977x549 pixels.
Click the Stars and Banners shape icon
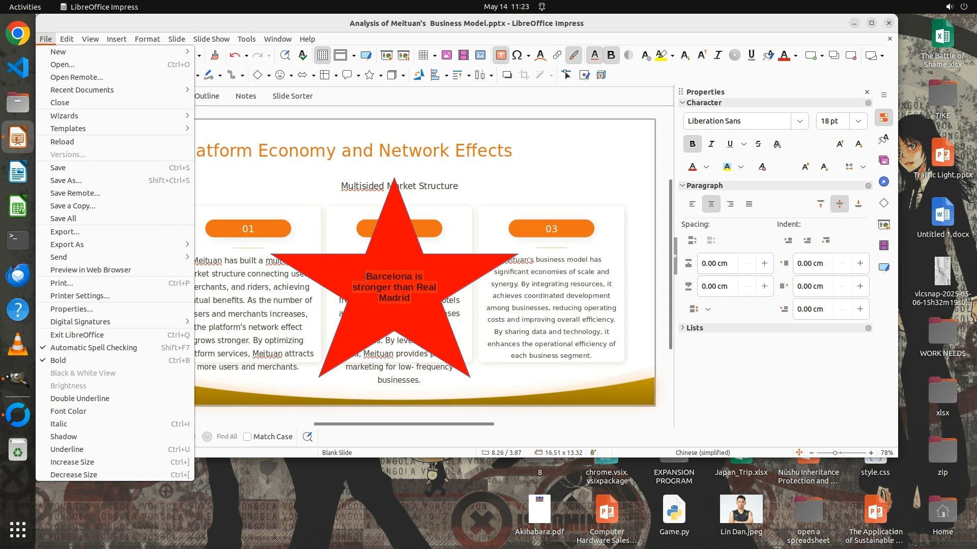point(369,75)
